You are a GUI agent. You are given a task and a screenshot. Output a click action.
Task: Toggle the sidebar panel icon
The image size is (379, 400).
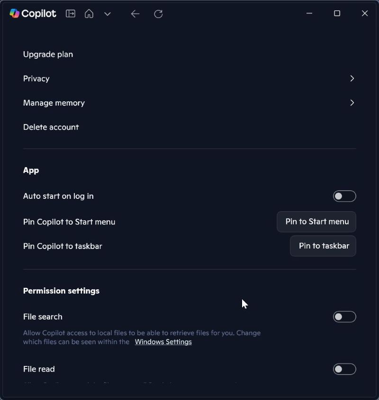point(71,14)
